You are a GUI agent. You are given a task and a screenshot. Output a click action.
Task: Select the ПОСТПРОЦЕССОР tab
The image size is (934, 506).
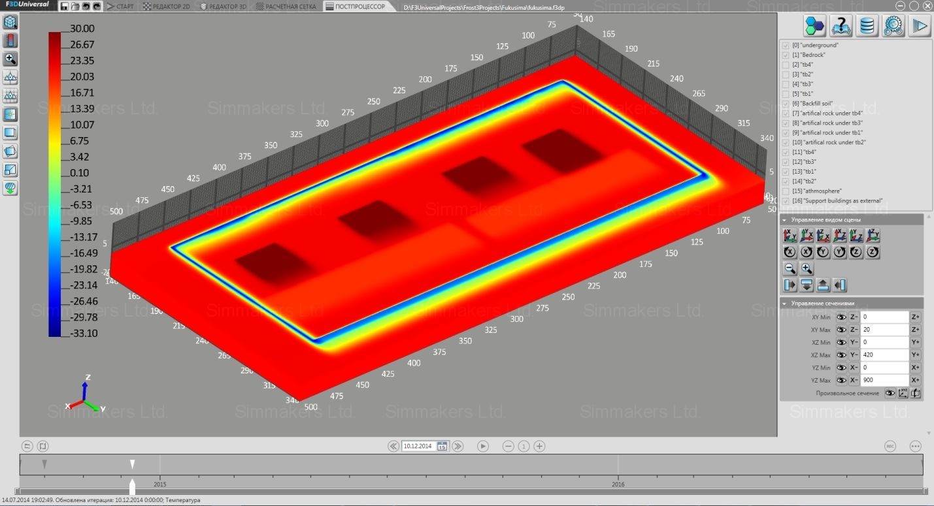click(359, 7)
